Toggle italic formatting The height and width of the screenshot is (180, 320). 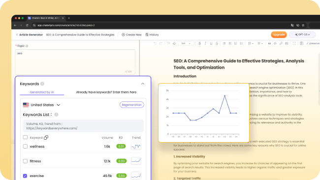pyautogui.click(x=205, y=43)
